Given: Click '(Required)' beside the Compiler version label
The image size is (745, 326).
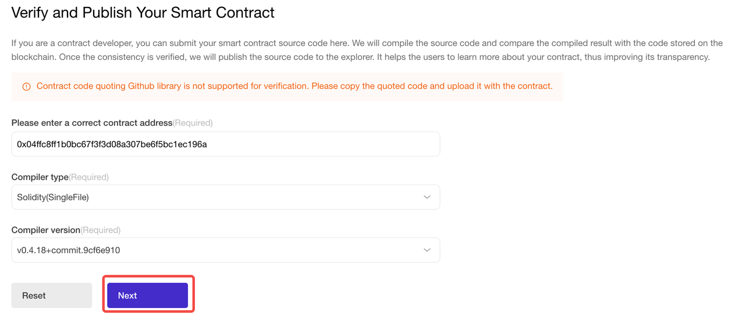Looking at the screenshot, I should (101, 230).
